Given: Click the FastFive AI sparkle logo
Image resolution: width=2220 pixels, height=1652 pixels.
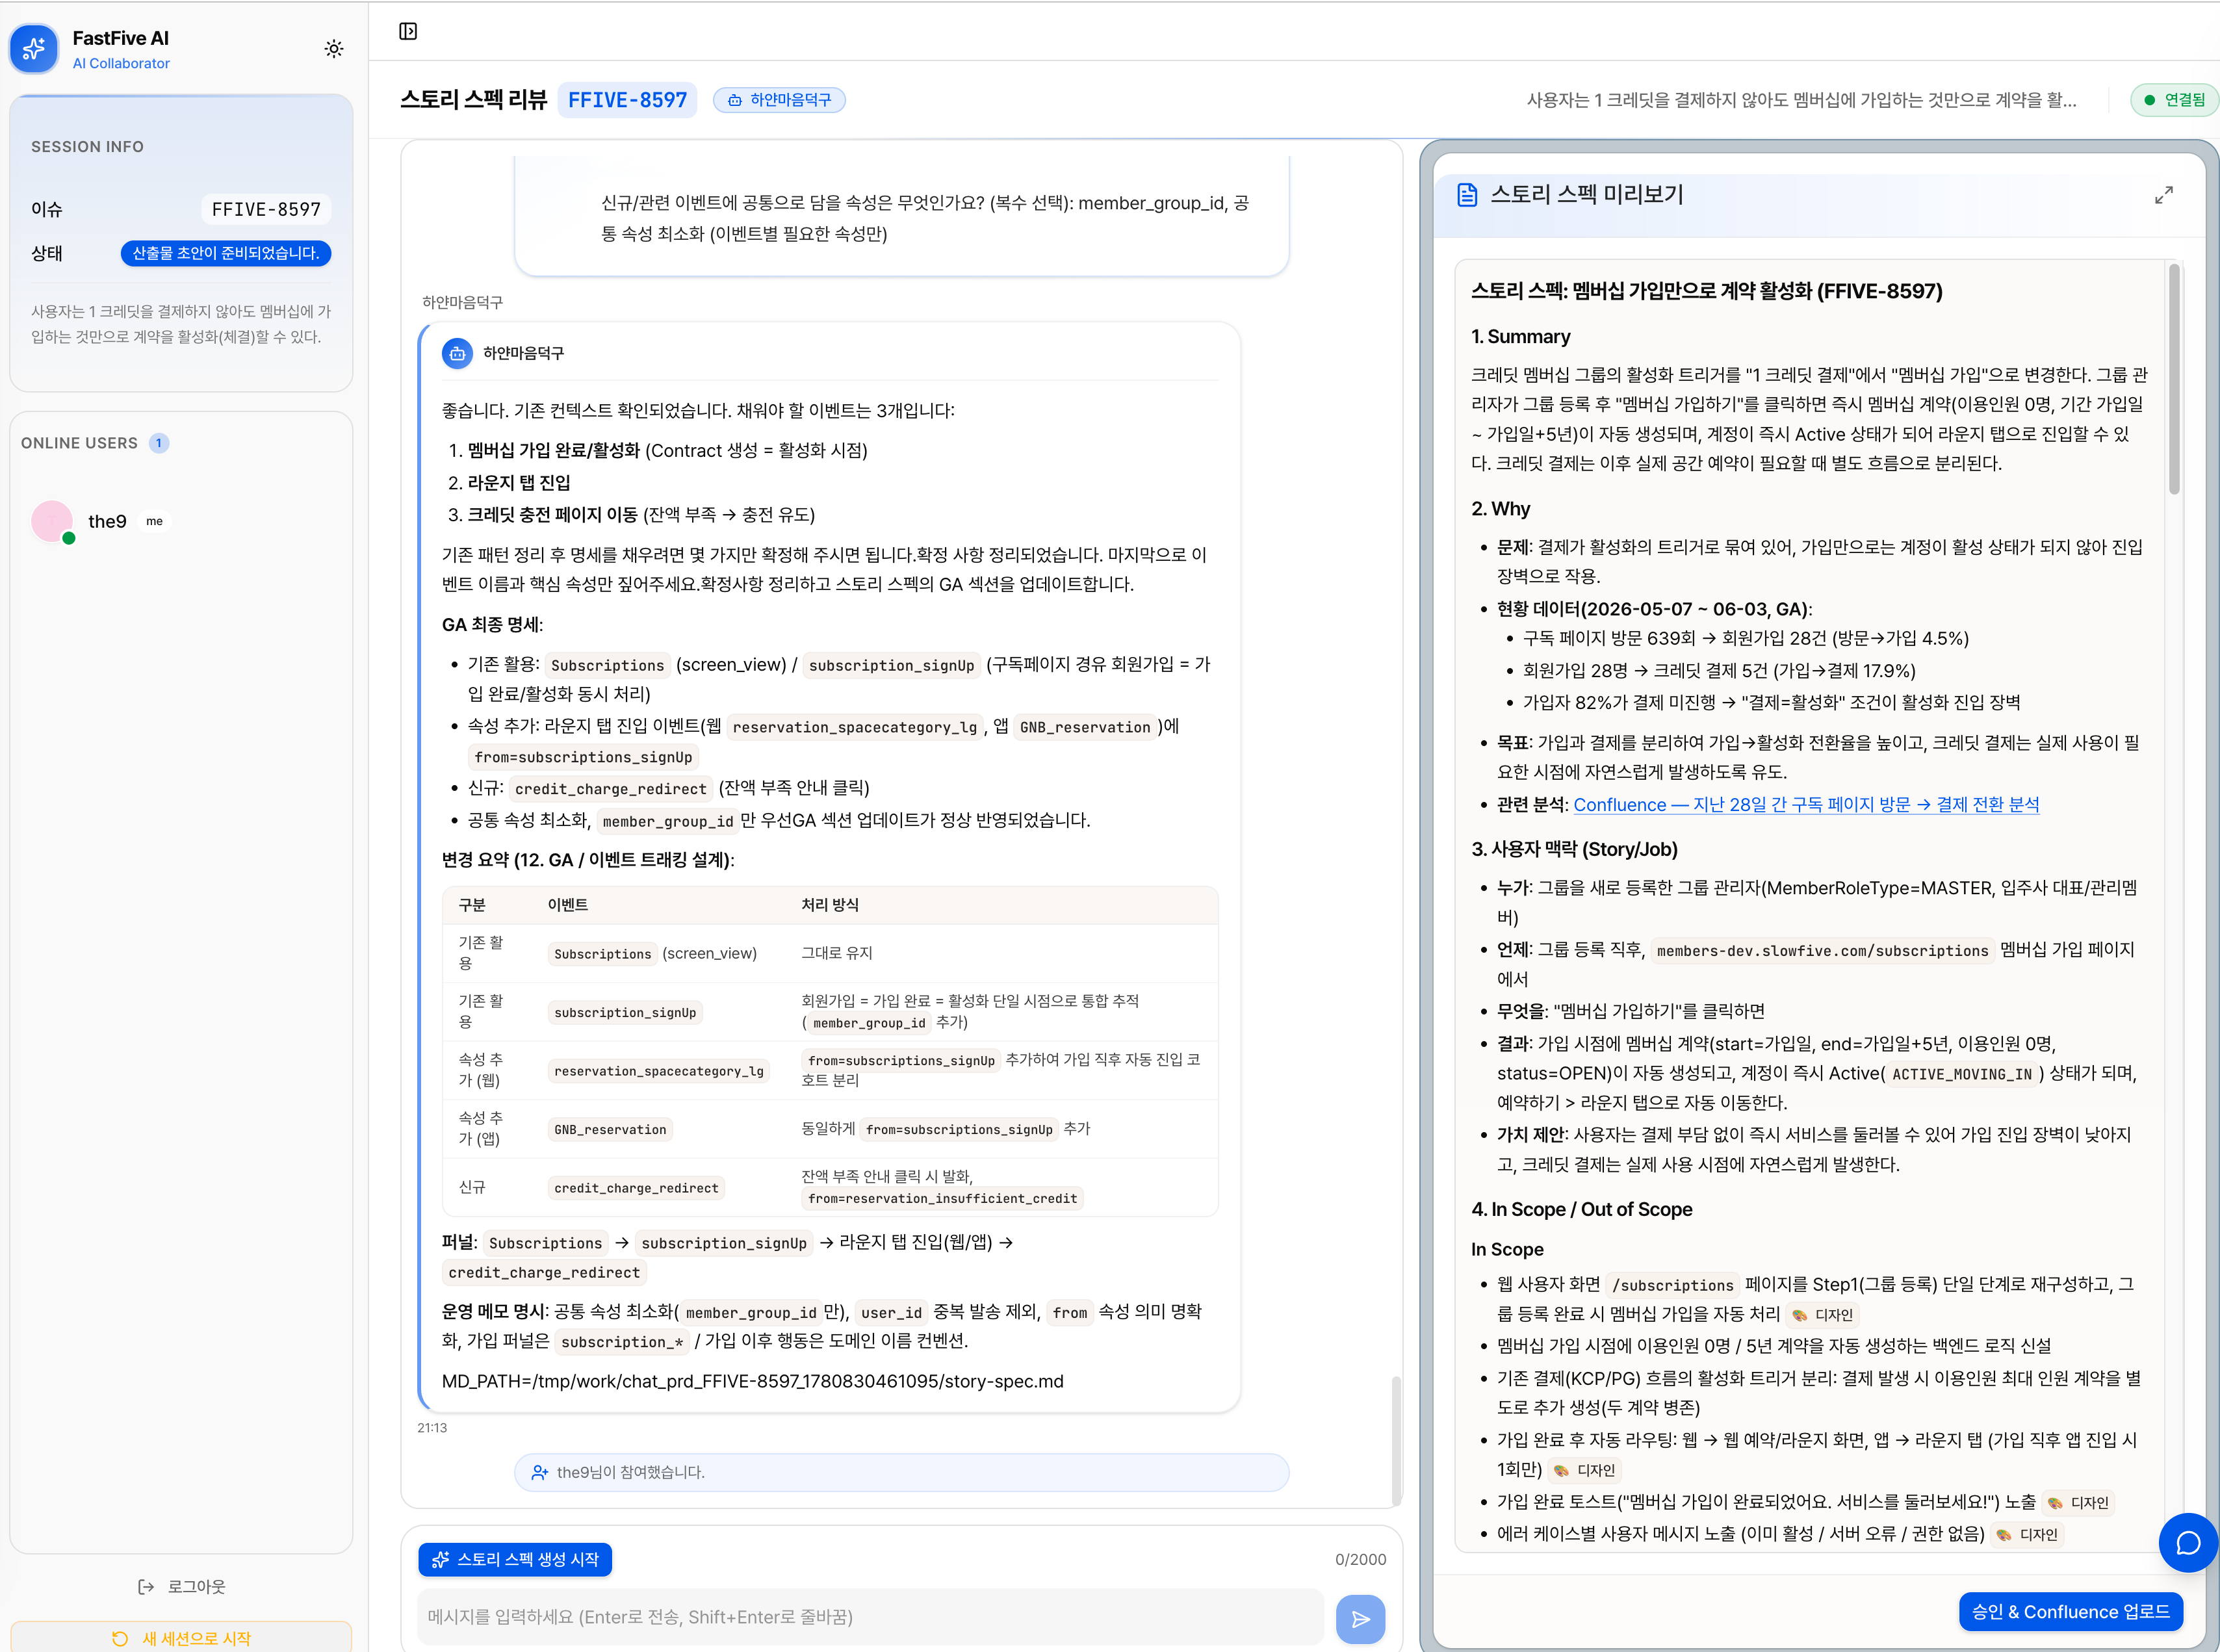Looking at the screenshot, I should 34,49.
